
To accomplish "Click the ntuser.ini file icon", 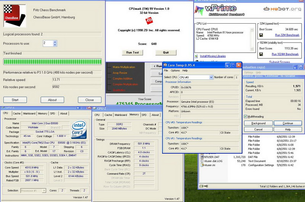I will point(202,165).
